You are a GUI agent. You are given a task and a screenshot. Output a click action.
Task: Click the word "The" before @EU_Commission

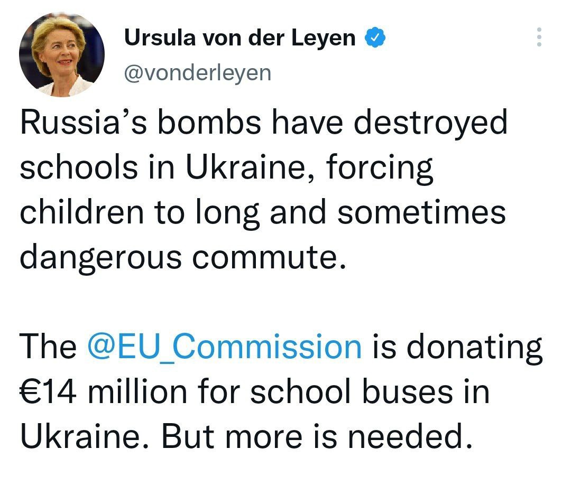(x=48, y=347)
